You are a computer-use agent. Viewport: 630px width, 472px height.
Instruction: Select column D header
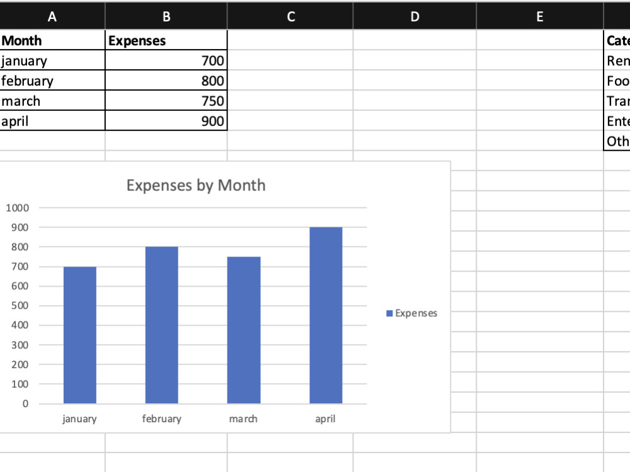(415, 16)
